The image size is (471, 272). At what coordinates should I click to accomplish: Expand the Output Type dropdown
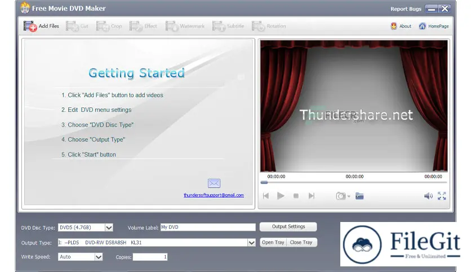tap(251, 243)
